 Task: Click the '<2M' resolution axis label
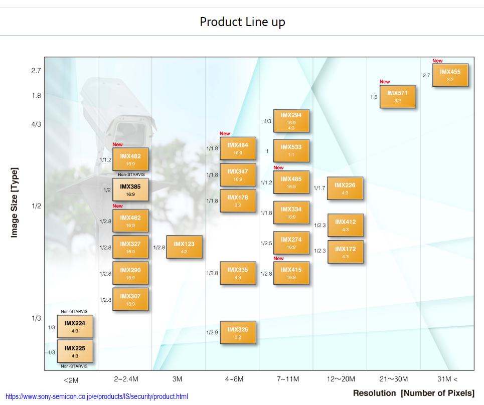(x=71, y=380)
